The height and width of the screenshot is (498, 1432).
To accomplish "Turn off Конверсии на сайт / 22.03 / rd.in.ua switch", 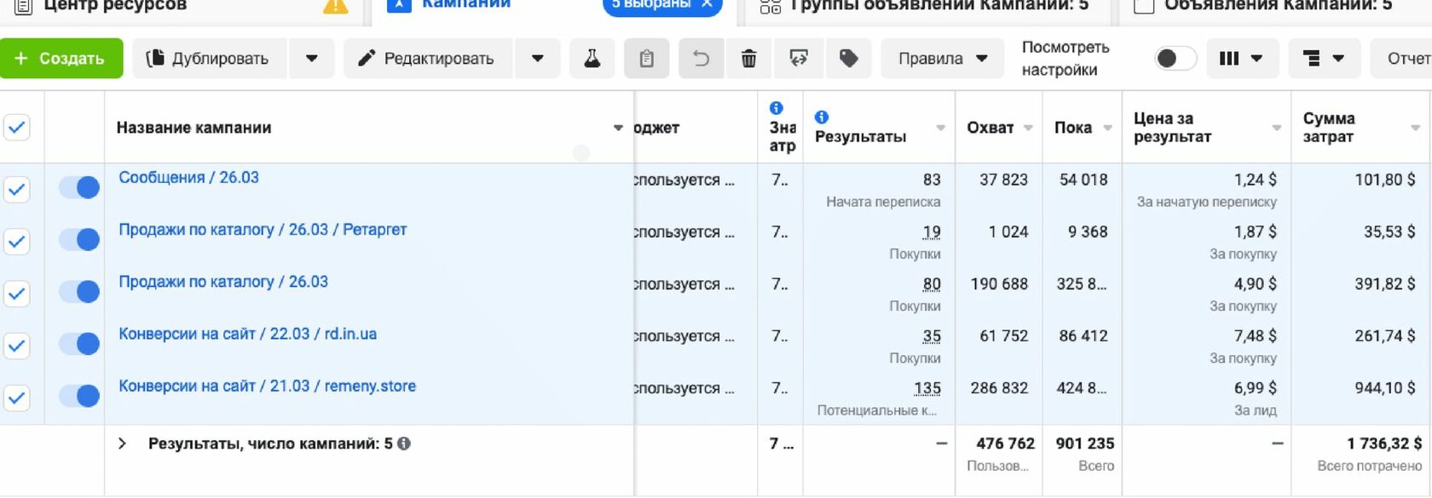I will coord(79,343).
